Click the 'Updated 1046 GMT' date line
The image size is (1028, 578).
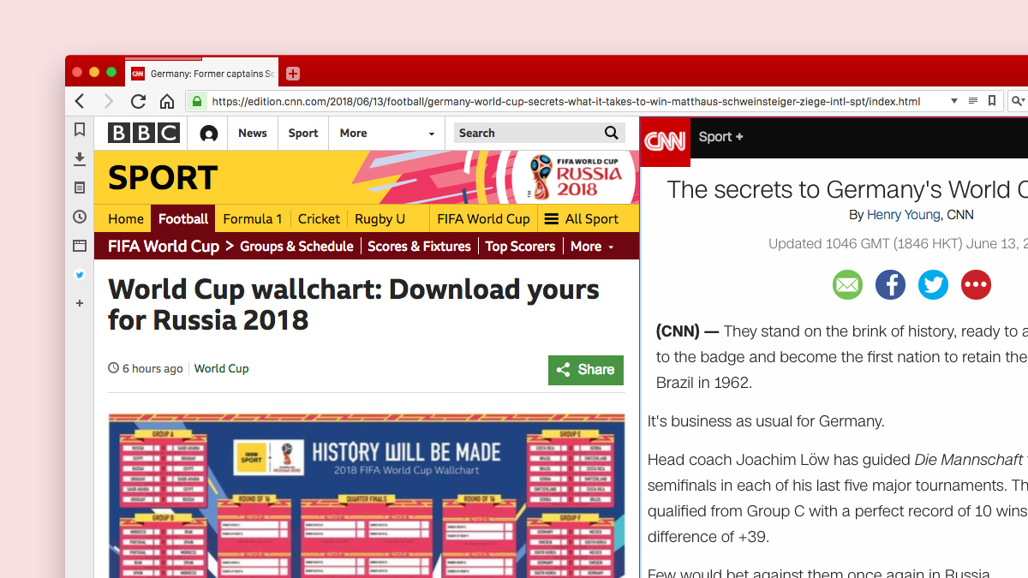pyautogui.click(x=898, y=244)
